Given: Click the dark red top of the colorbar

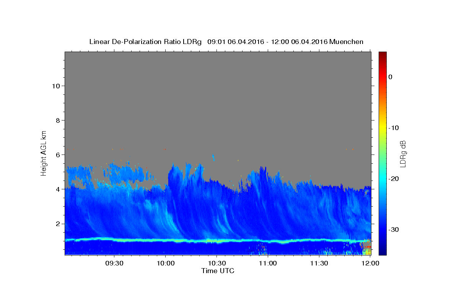Looking at the screenshot, I should point(382,54).
